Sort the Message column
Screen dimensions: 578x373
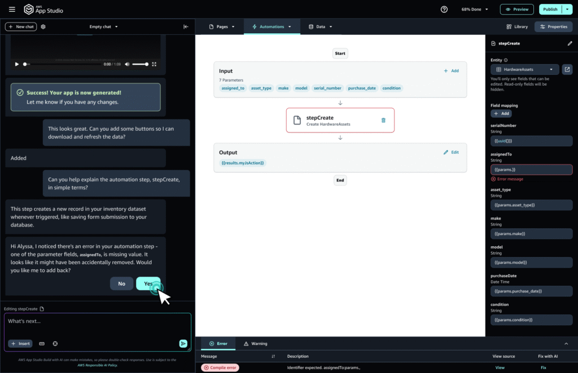273,356
